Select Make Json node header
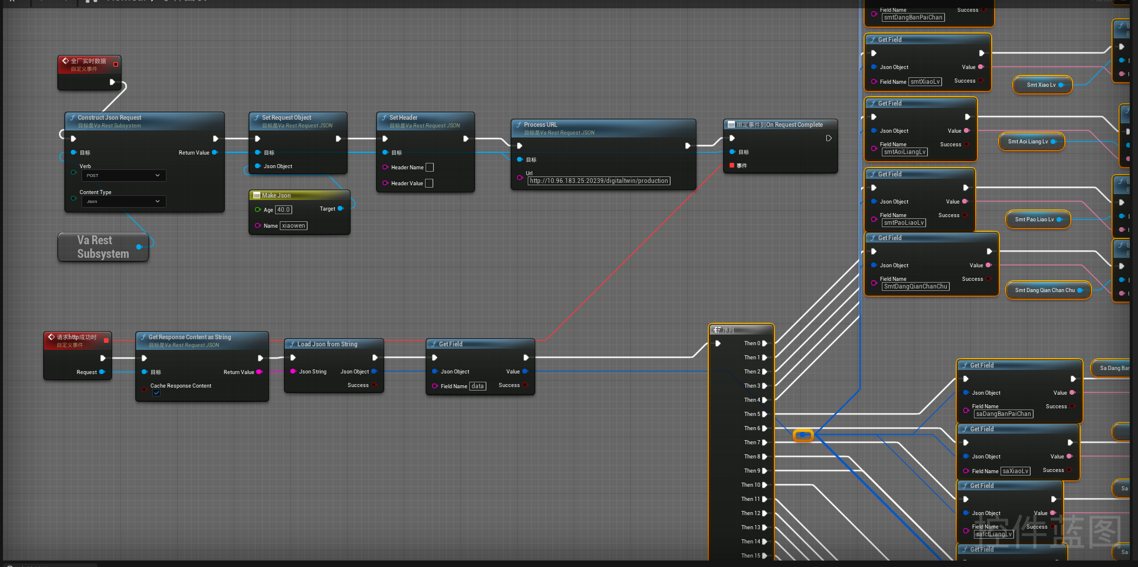 (299, 195)
